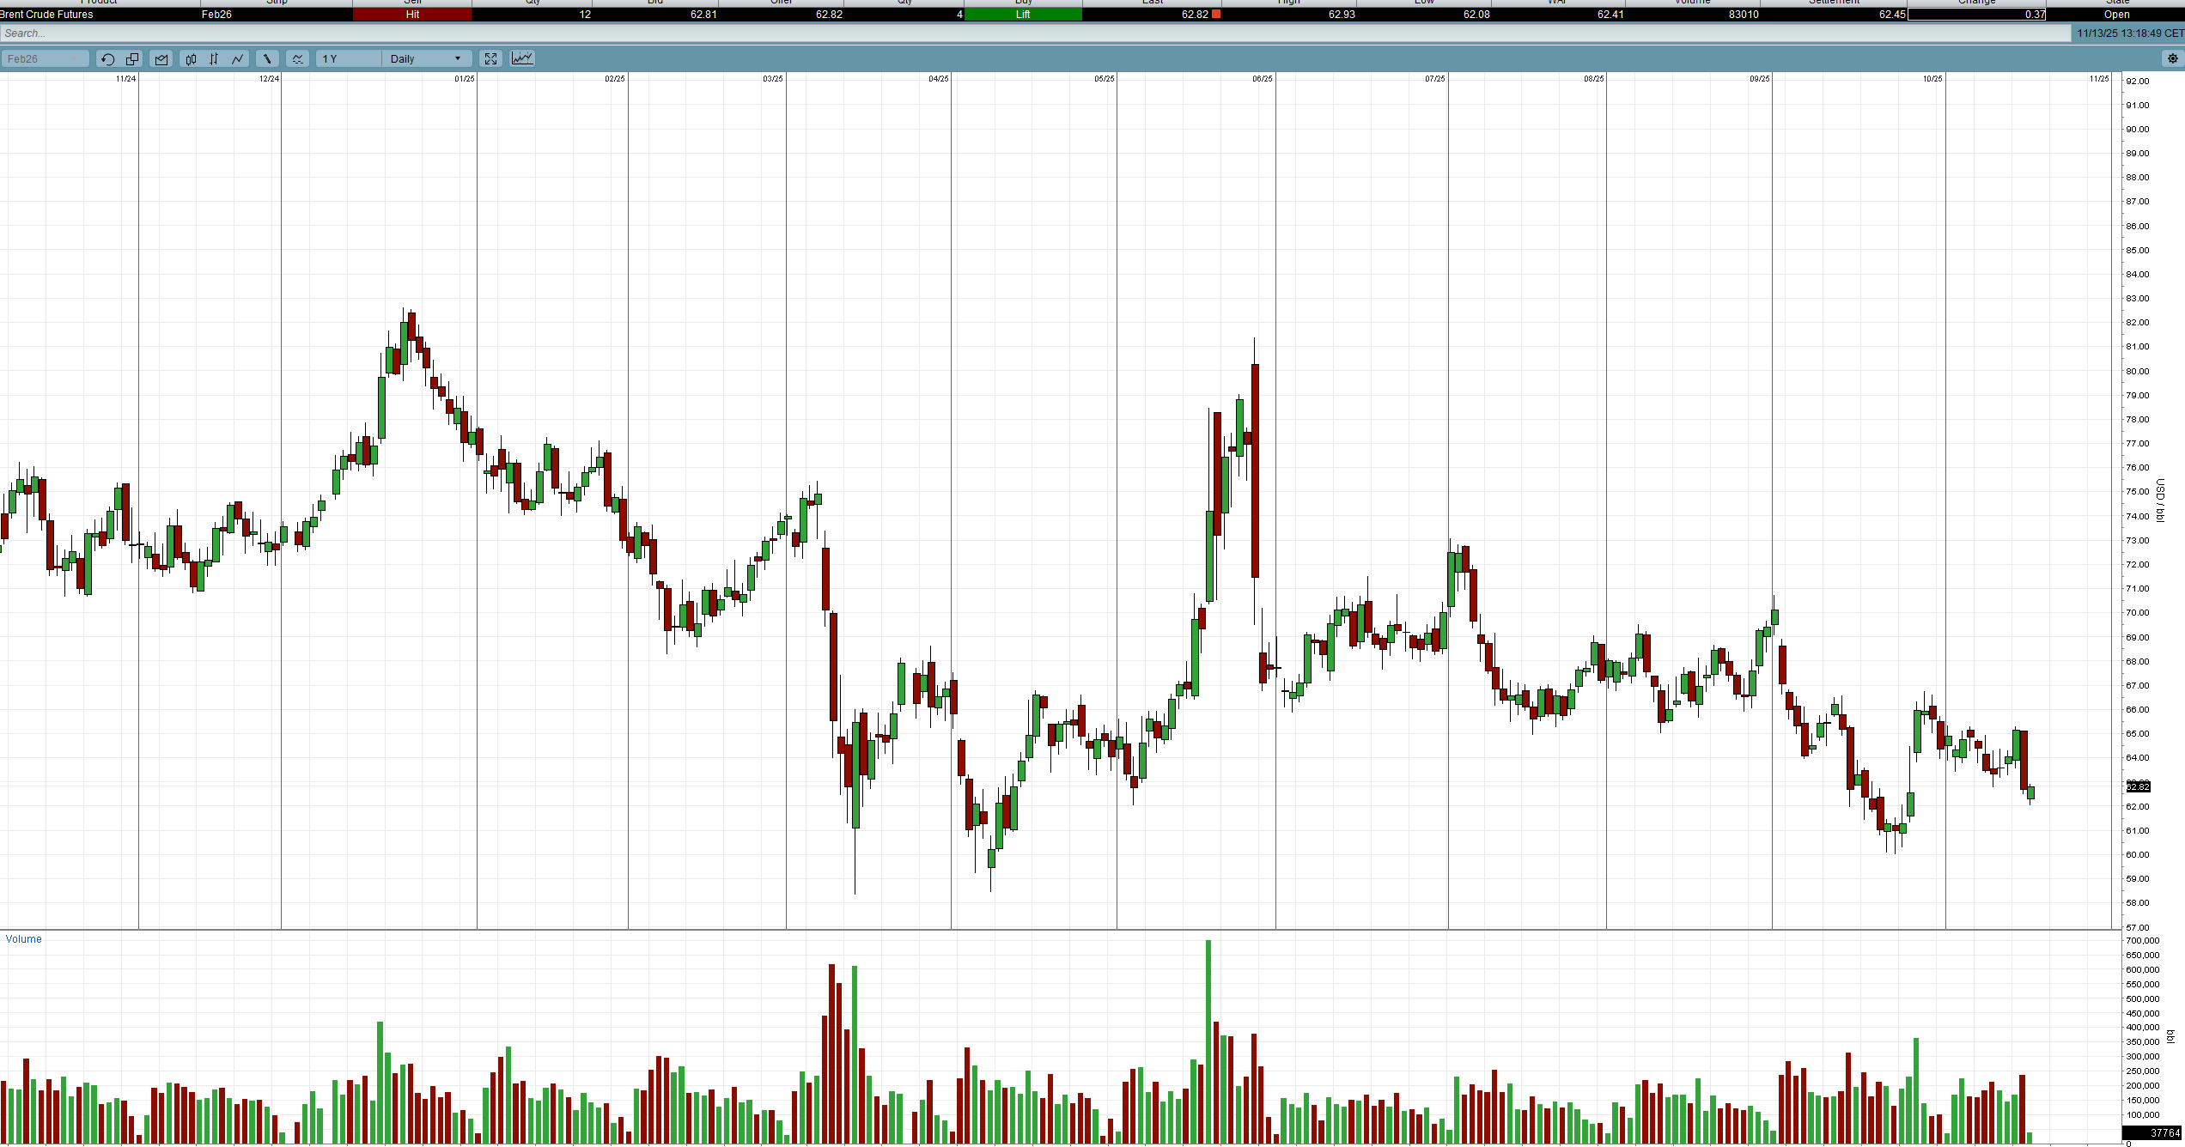2185x1147 pixels.
Task: Click the chart snapshot icon
Action: point(161,59)
